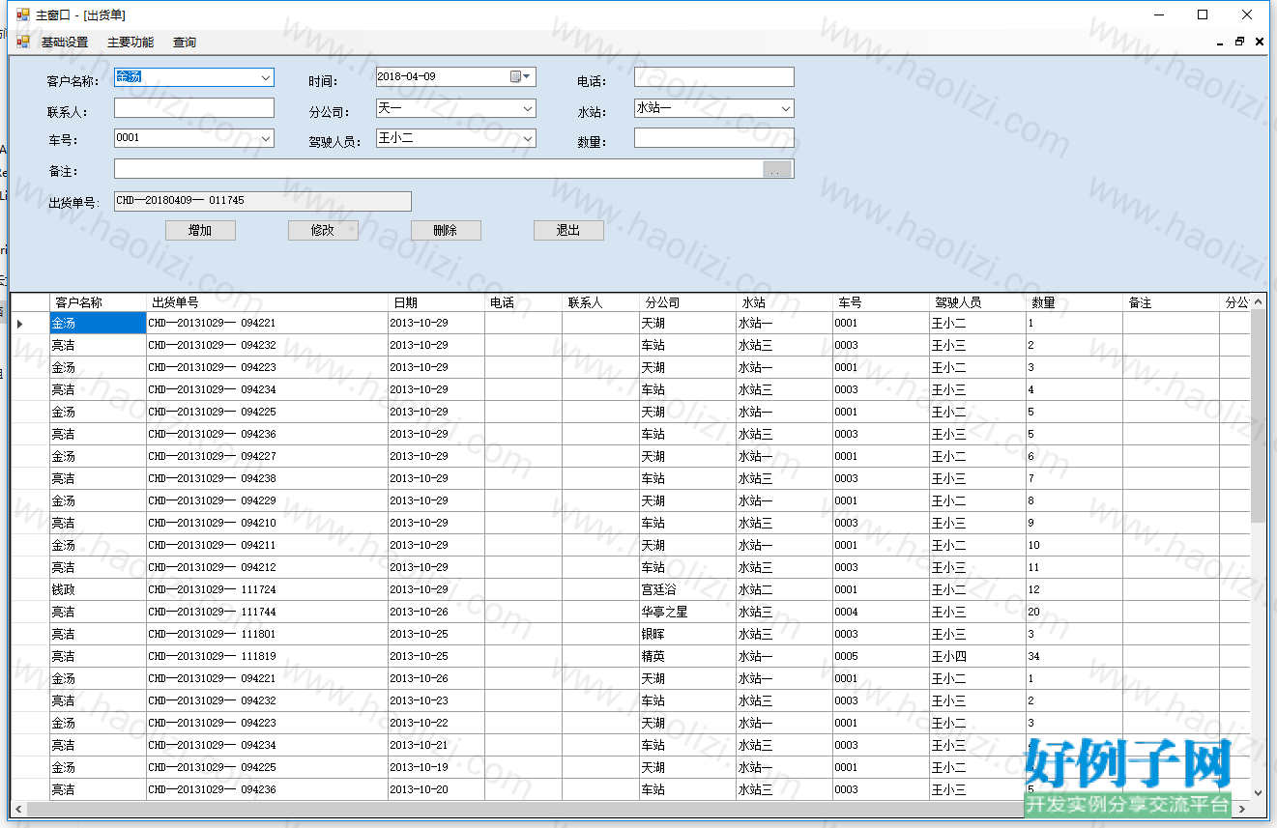Click the 数量 input field

click(x=714, y=138)
